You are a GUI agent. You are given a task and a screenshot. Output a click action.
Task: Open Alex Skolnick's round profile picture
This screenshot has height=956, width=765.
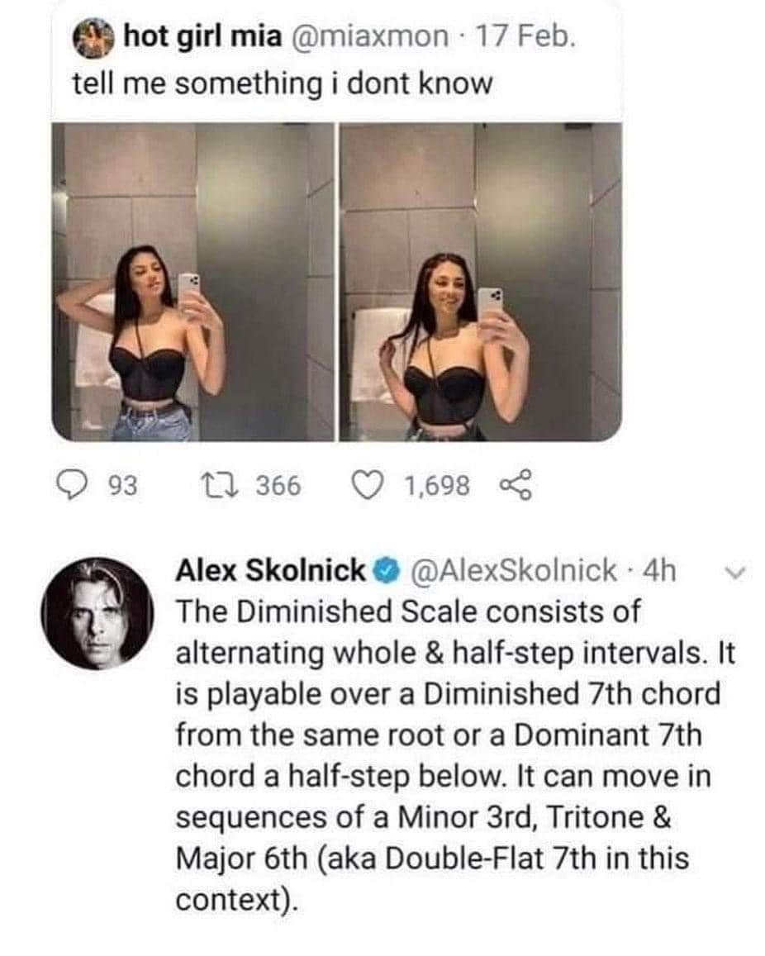(x=96, y=612)
